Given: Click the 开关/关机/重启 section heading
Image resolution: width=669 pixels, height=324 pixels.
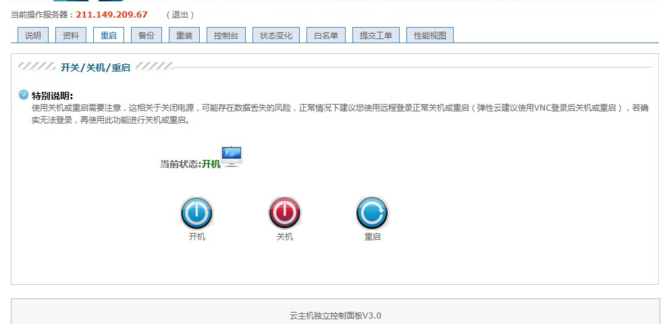Looking at the screenshot, I should (96, 67).
